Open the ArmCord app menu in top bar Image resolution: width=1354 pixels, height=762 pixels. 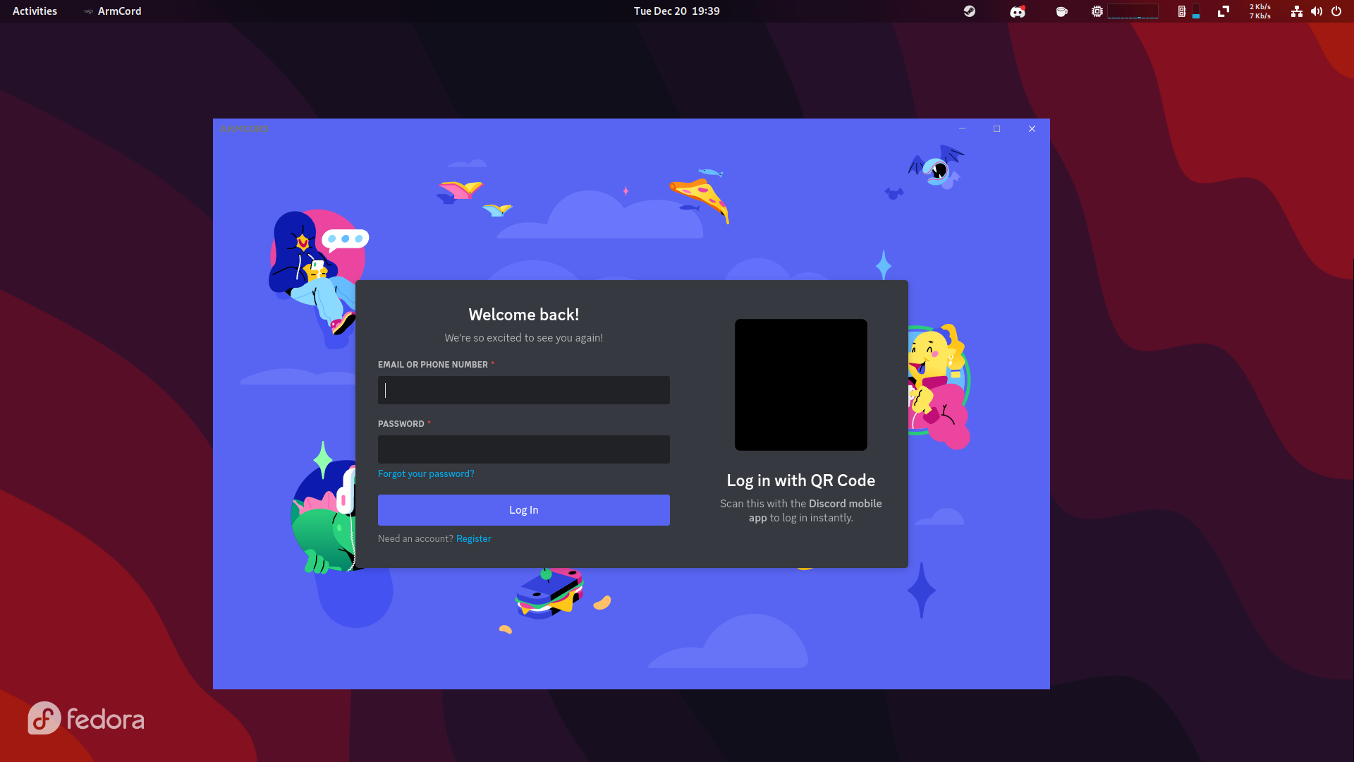pyautogui.click(x=113, y=11)
